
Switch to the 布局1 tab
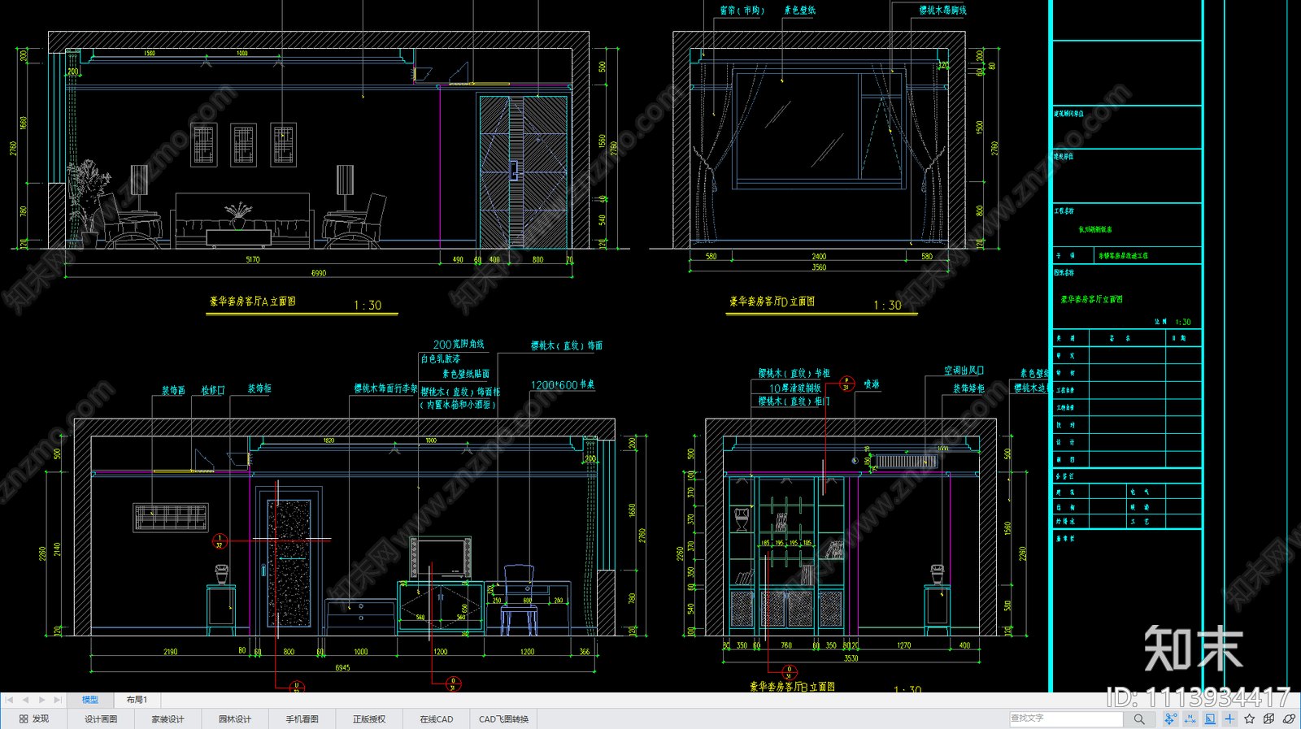click(137, 700)
